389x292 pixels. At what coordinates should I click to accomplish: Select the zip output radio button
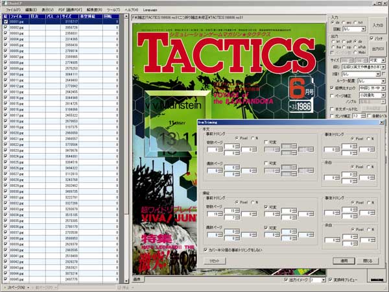344,47
